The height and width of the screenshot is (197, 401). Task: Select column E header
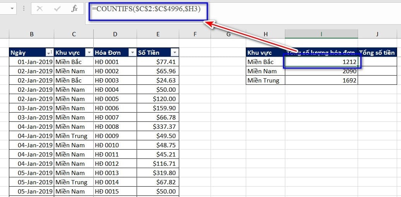[x=158, y=34]
